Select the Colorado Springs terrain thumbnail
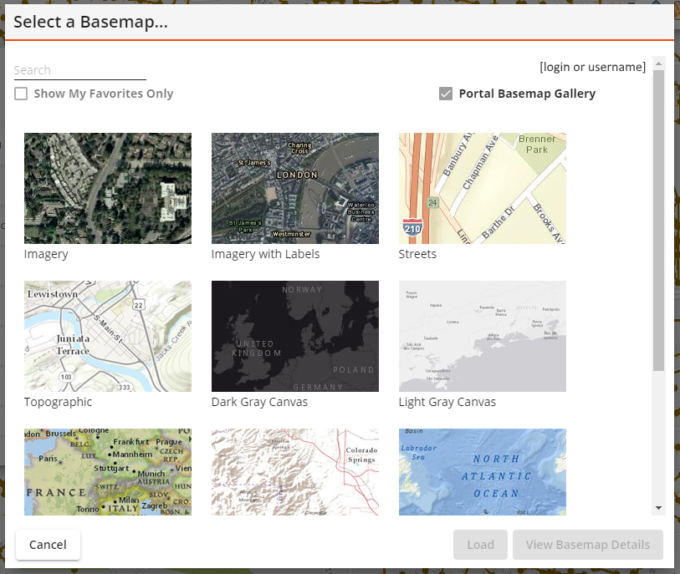Viewport: 680px width, 574px height. 295,472
